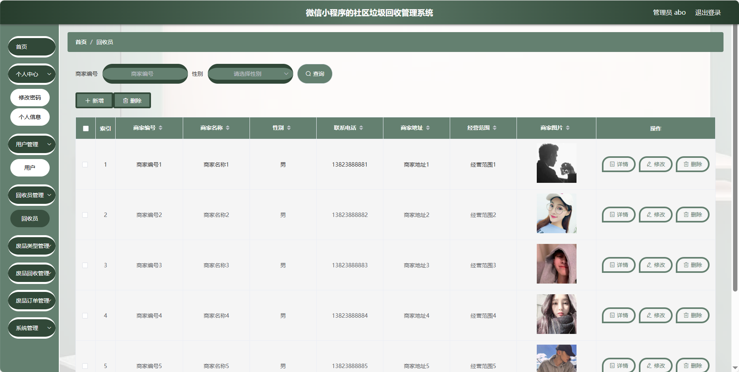This screenshot has height=372, width=739.
Task: Check the box for row 商家编号3
Action: coord(85,265)
